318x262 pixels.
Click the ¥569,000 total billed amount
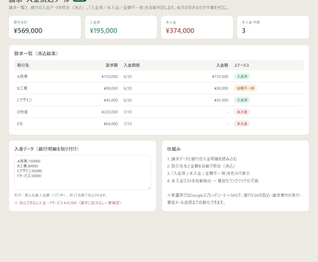click(x=28, y=30)
